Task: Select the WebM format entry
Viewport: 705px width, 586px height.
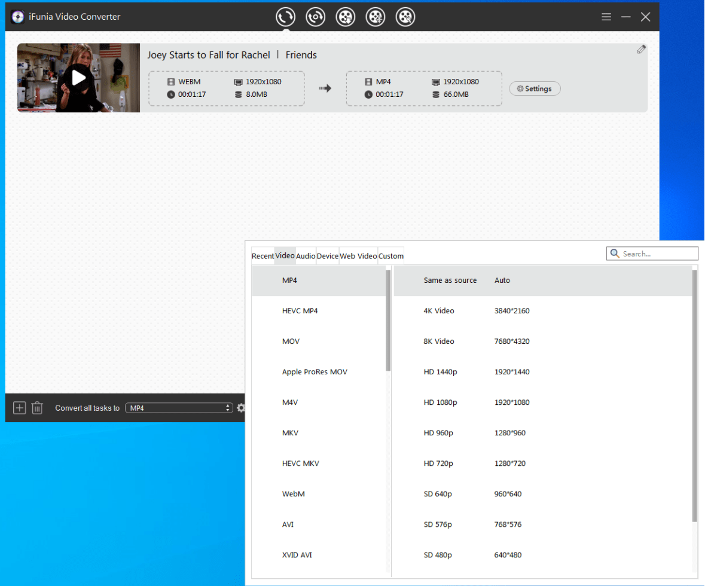Action: pyautogui.click(x=294, y=494)
